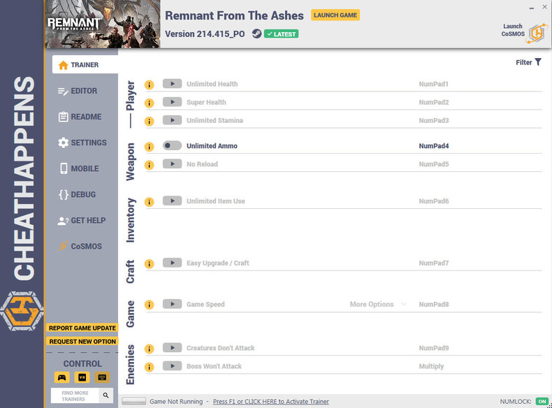Open the Mobile tab

(79, 168)
